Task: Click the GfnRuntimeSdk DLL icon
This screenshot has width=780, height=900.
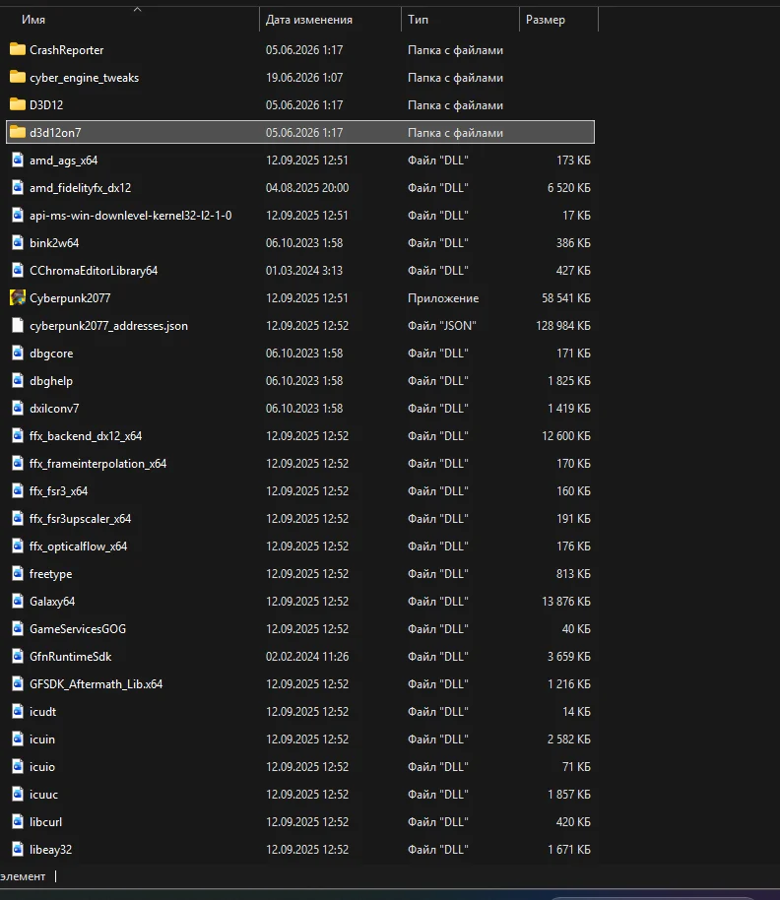Action: coord(18,656)
